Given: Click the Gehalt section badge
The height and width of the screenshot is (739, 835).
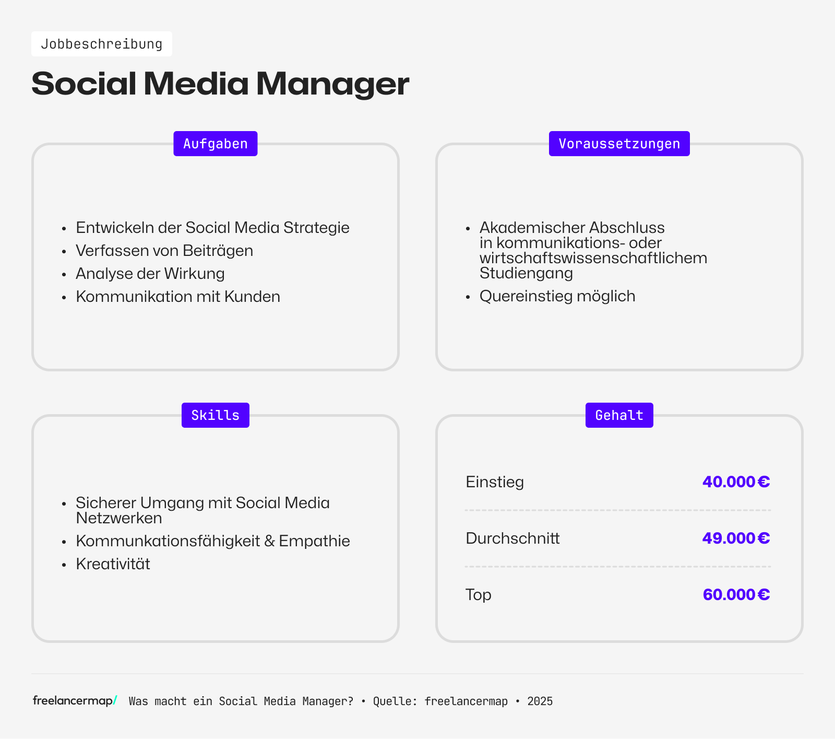Looking at the screenshot, I should (619, 415).
